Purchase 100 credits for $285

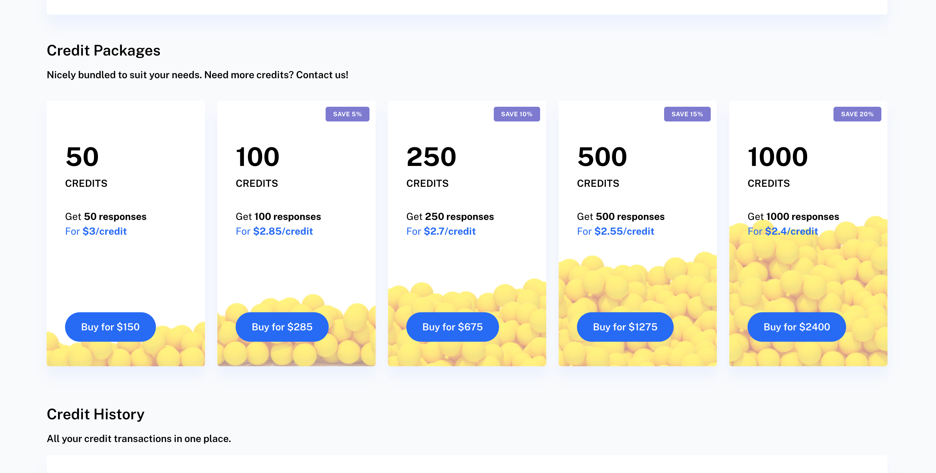pos(282,327)
